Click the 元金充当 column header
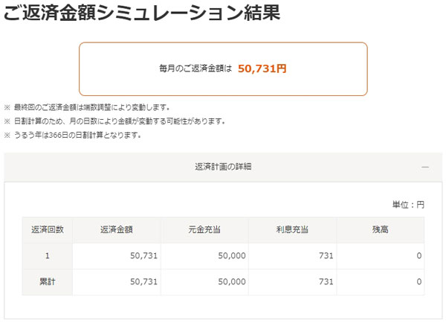The width and height of the screenshot is (446, 329). tap(204, 230)
